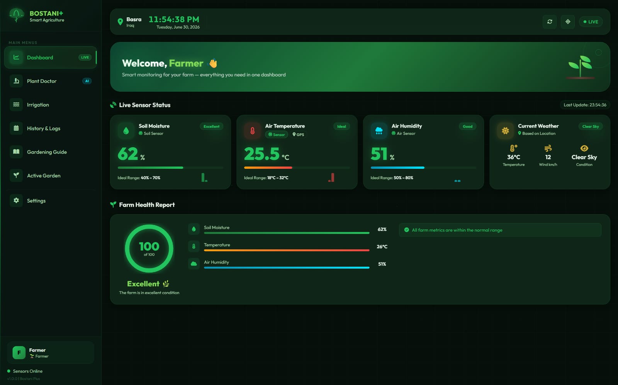Click the location pin next to Basra
618x385 pixels.
click(120, 22)
